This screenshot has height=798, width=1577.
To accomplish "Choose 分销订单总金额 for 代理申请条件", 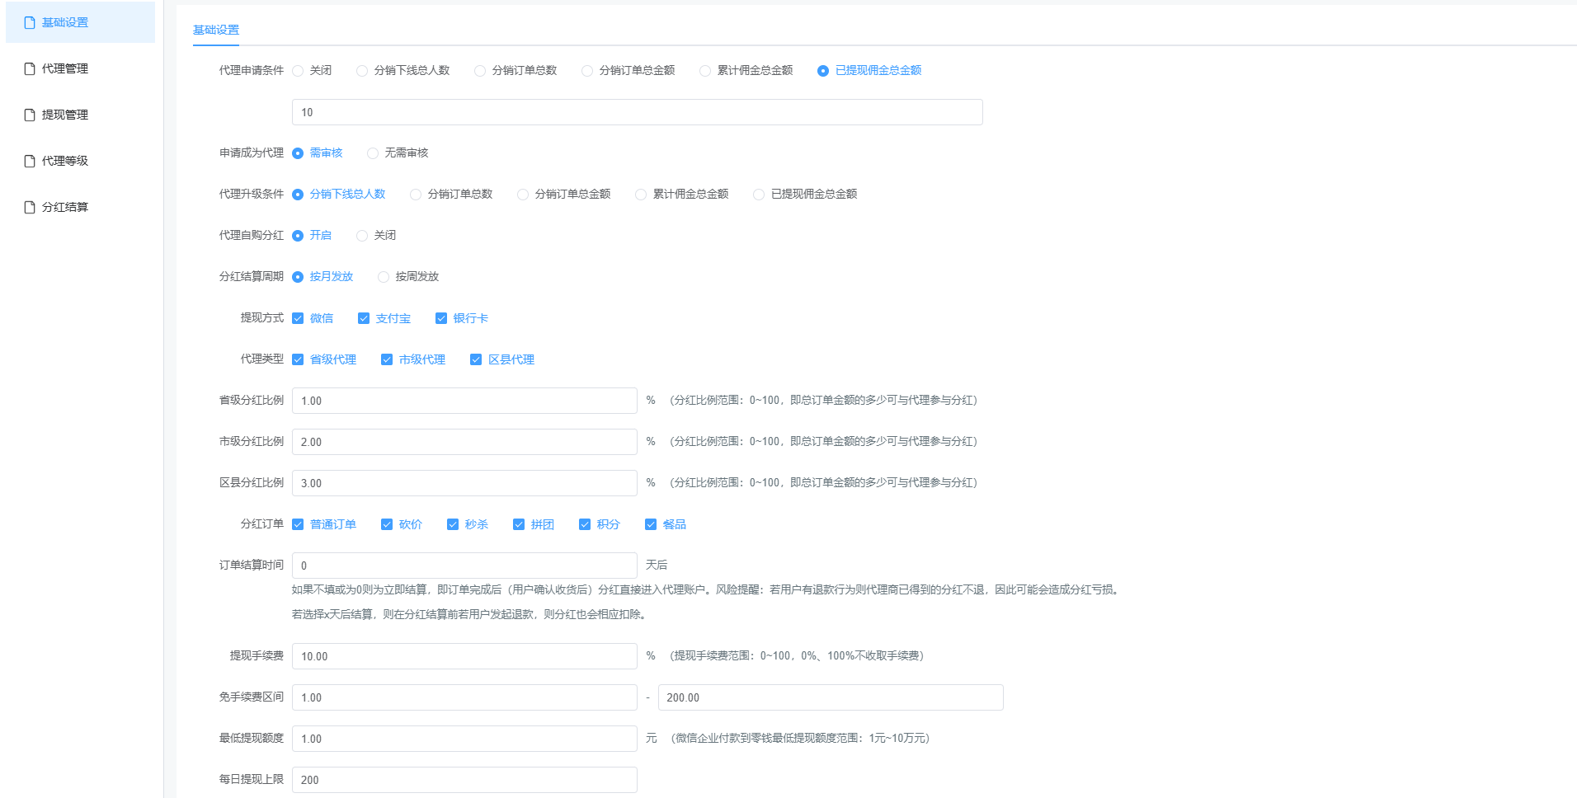I will pos(587,71).
